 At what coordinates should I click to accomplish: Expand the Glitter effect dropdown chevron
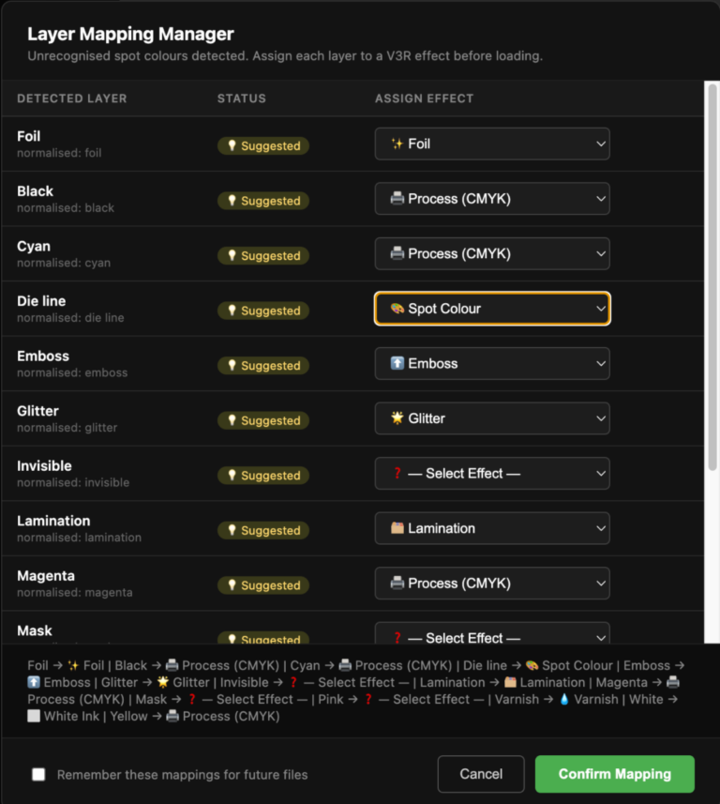[x=600, y=418]
